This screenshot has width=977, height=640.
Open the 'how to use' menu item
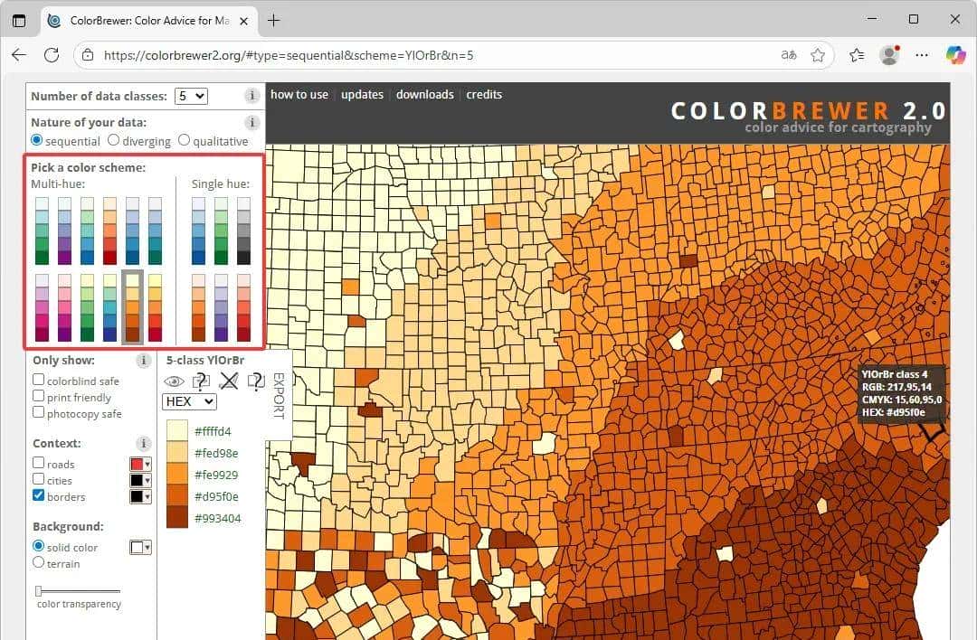pos(299,94)
